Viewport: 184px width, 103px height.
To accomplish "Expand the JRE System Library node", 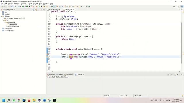I will click(x=3, y=18).
